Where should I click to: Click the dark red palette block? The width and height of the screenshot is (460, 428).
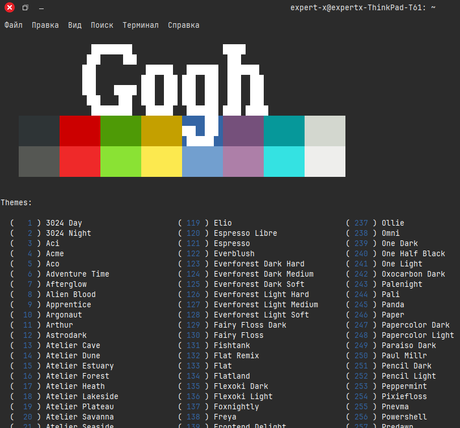pos(80,131)
